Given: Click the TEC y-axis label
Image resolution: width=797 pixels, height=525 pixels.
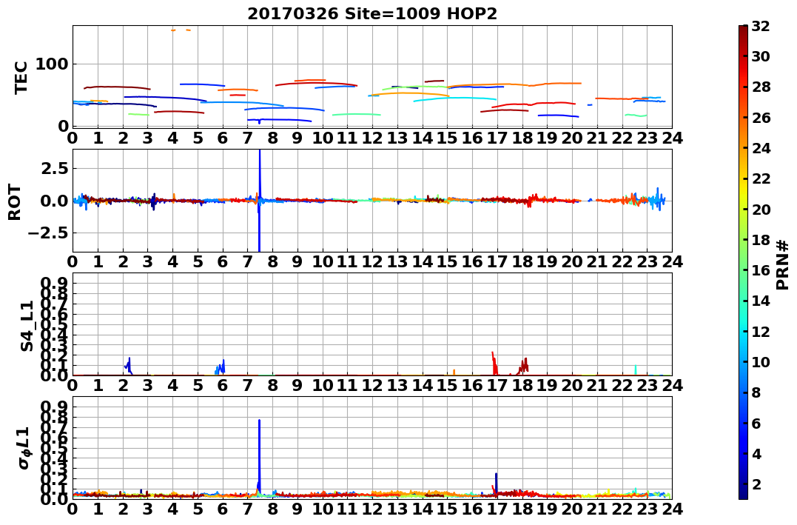Looking at the screenshot, I should [x=21, y=77].
